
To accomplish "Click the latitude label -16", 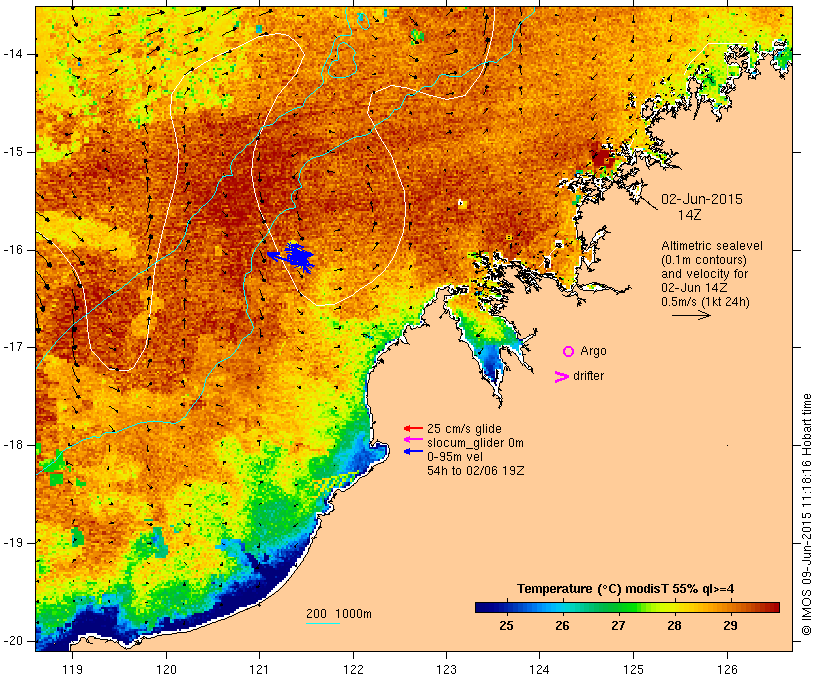I will coord(13,251).
